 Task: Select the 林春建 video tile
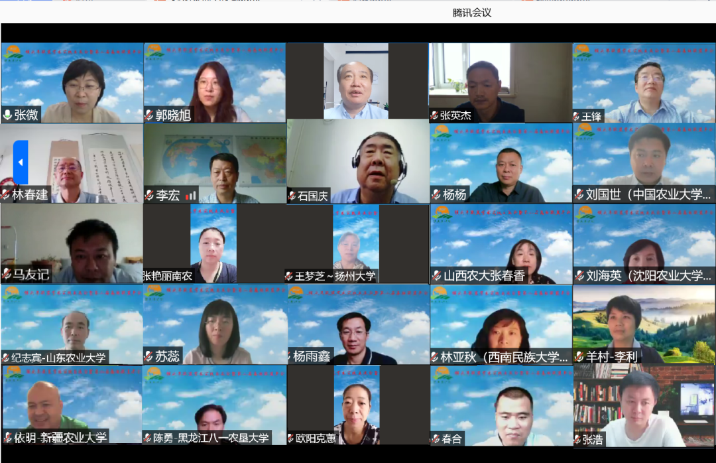tap(72, 163)
